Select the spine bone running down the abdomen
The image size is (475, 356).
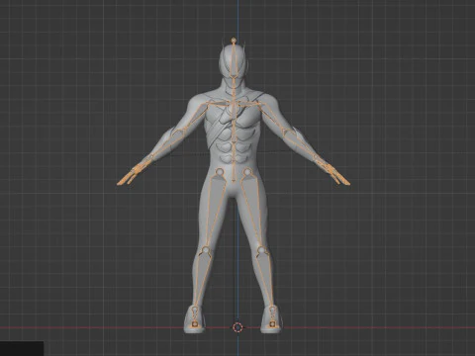[x=234, y=161]
